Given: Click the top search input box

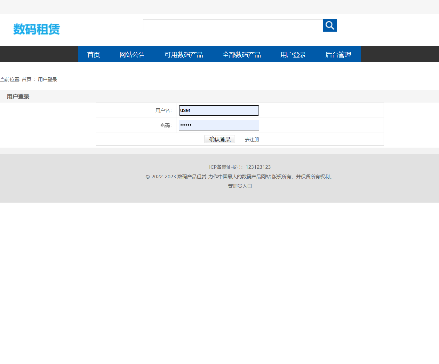Looking at the screenshot, I should pos(233,25).
